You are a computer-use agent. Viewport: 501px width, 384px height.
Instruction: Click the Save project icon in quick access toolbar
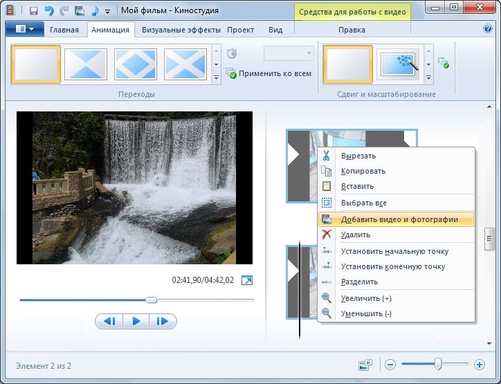tap(33, 11)
